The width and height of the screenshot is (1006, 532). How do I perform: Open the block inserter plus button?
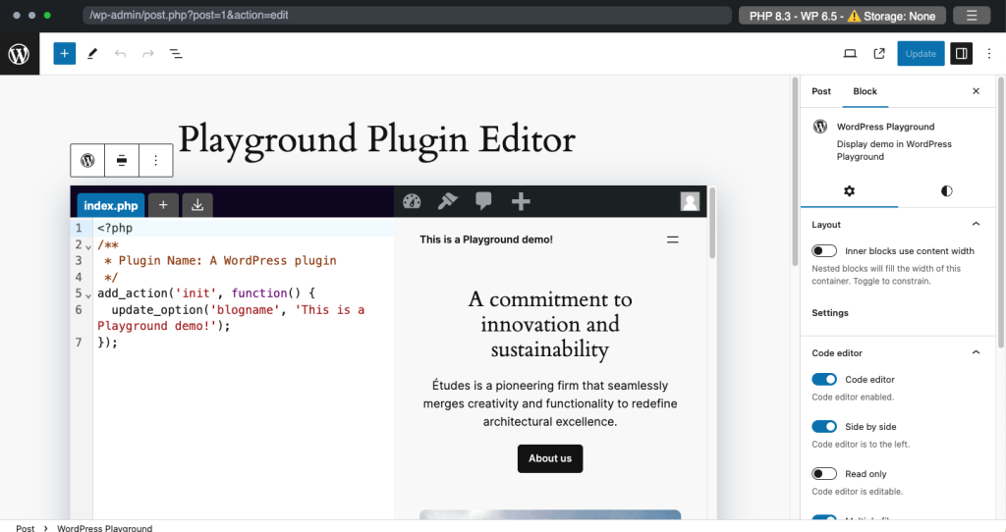point(64,54)
